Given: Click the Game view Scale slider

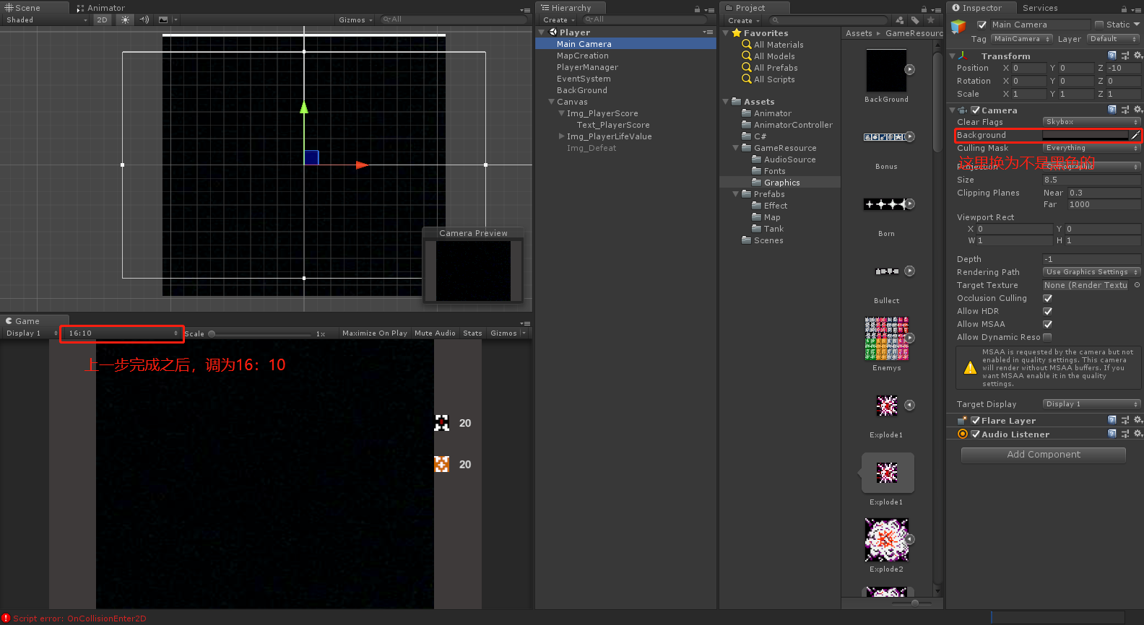Looking at the screenshot, I should coord(260,334).
